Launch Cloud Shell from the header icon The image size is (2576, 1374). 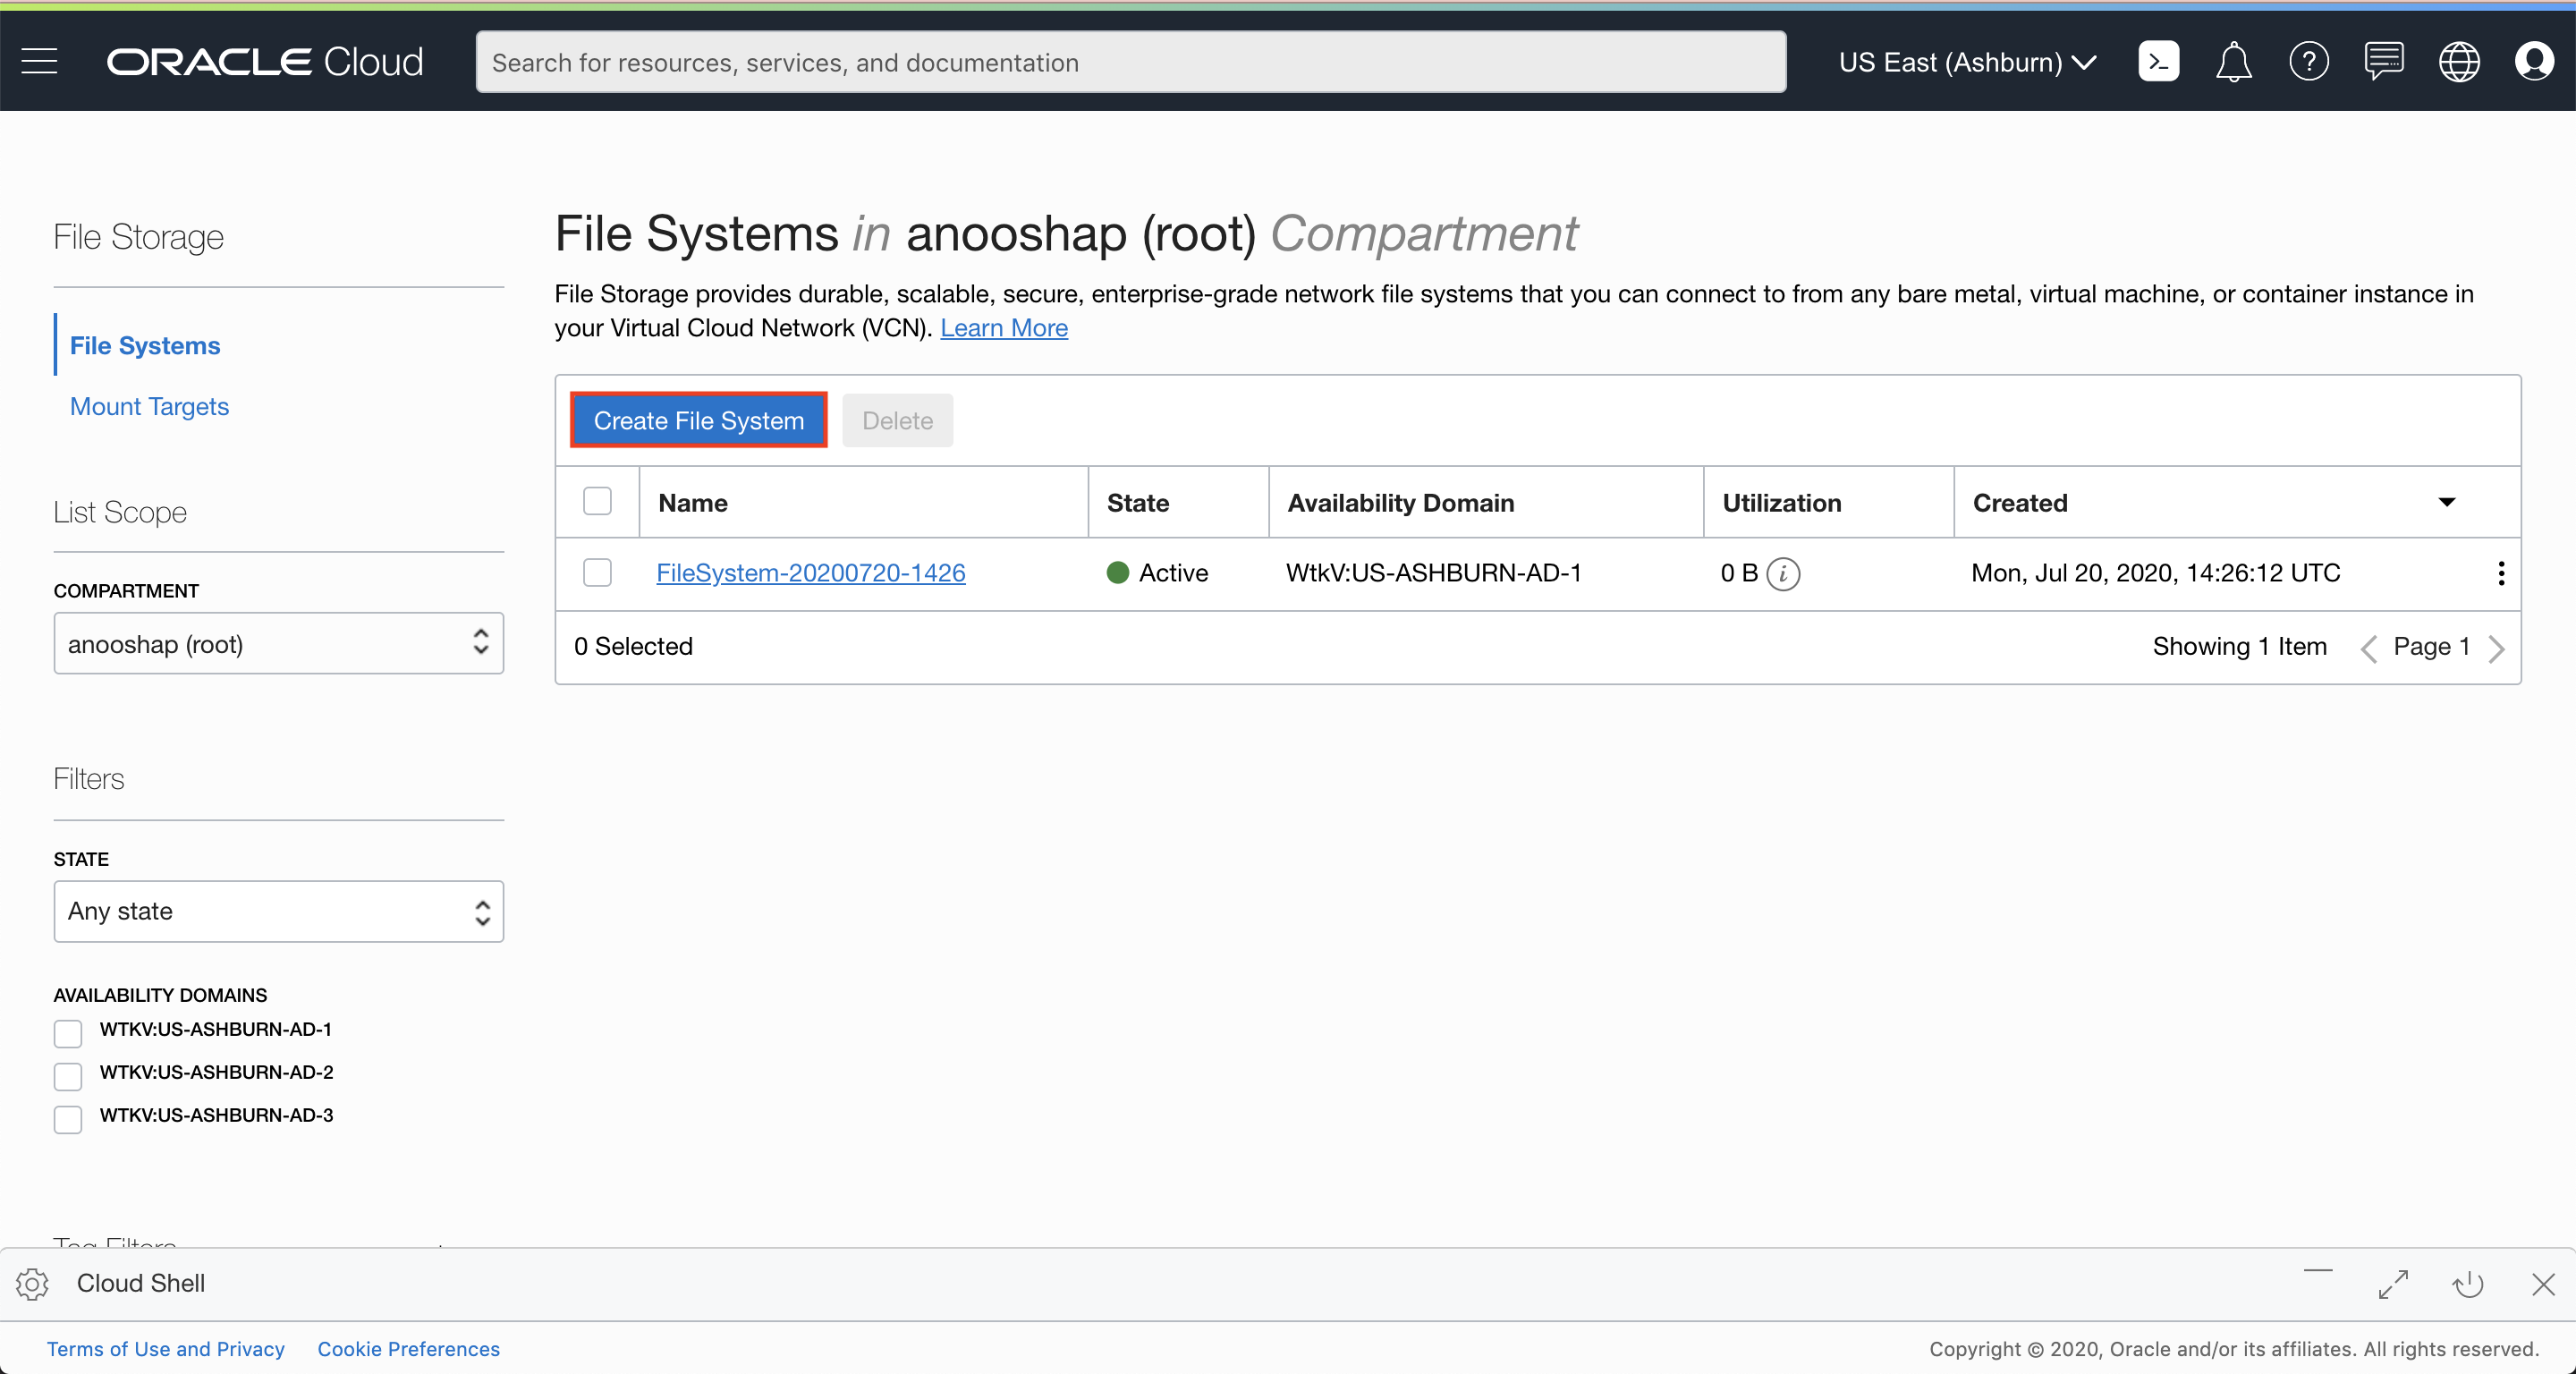coord(2158,62)
